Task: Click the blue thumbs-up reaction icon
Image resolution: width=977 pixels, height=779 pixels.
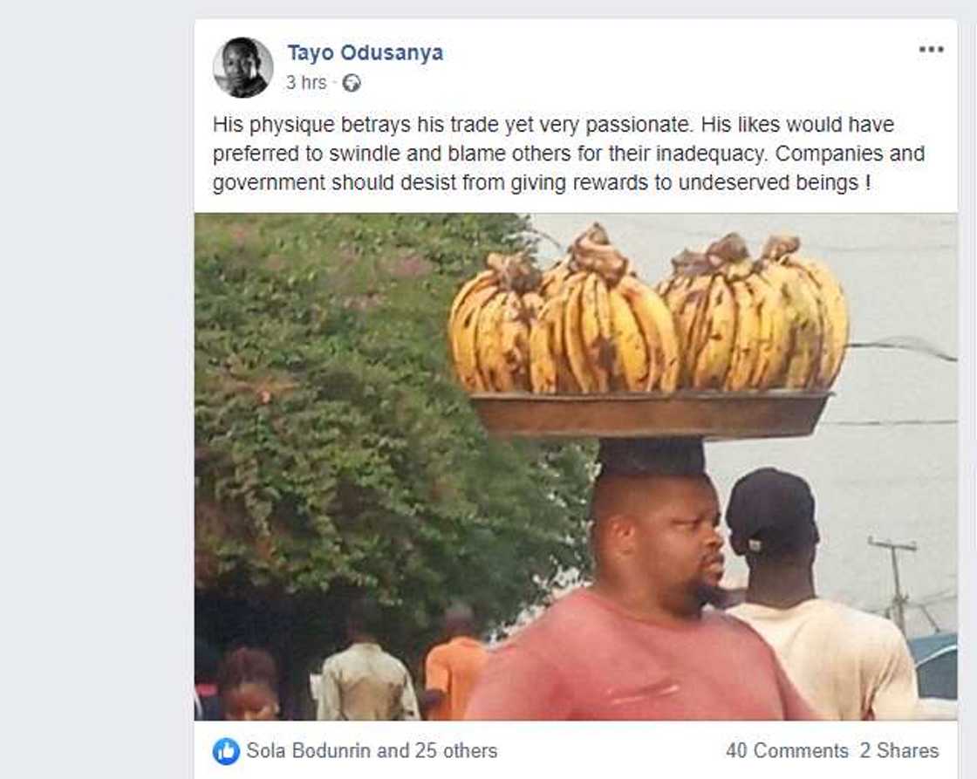Action: pyautogui.click(x=226, y=750)
